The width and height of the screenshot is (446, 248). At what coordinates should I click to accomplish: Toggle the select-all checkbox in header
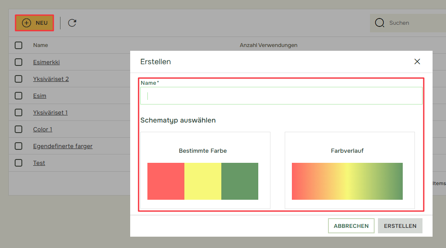18,45
